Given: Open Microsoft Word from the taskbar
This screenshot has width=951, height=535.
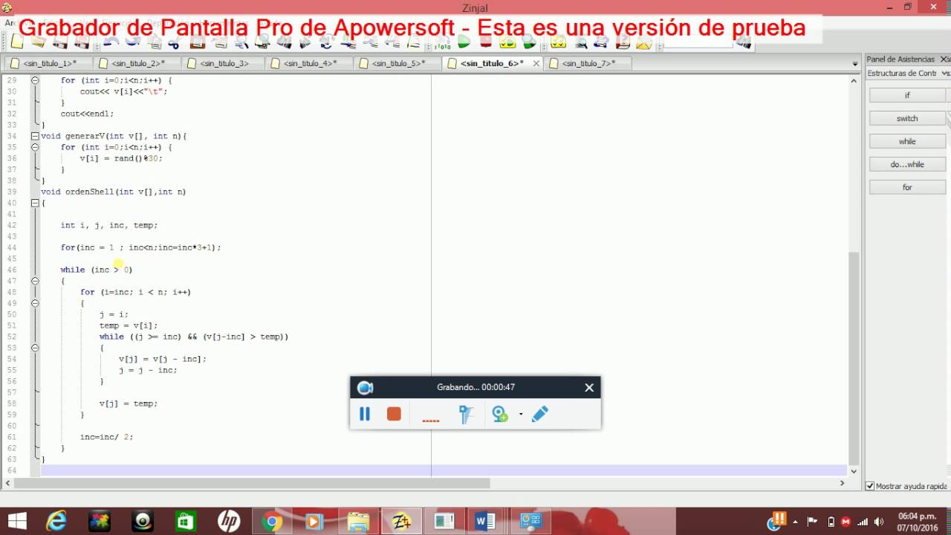Looking at the screenshot, I should [x=486, y=522].
